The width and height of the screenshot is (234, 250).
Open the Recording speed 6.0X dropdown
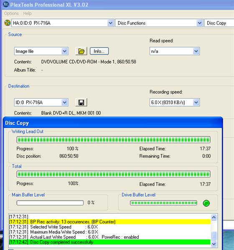(175, 102)
